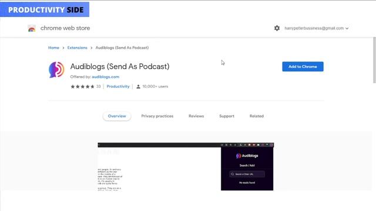
Task: Go to the Home breadcrumb link
Action: [53, 48]
